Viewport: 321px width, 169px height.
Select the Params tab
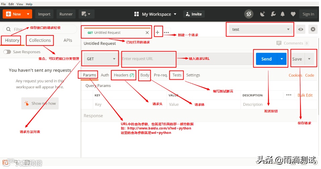[x=89, y=75]
